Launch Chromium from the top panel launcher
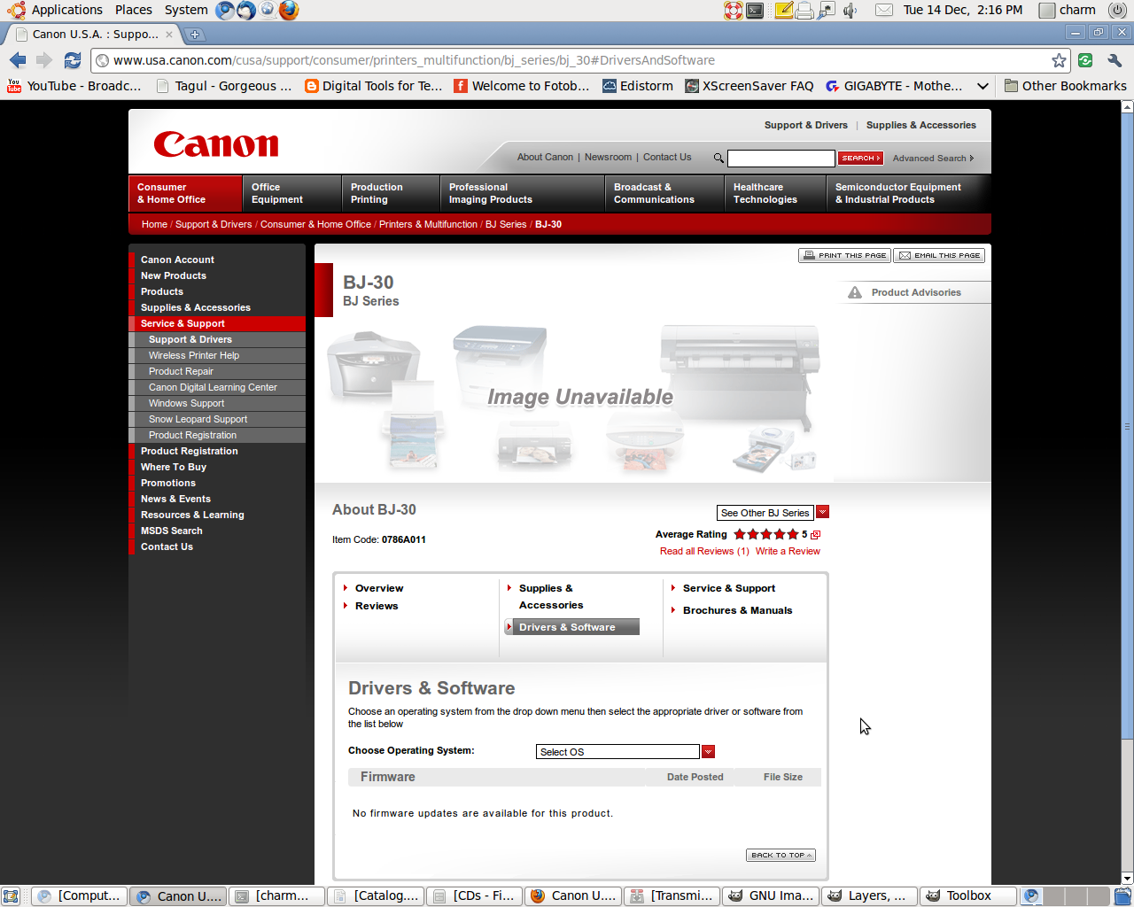This screenshot has width=1134, height=907. tap(226, 10)
